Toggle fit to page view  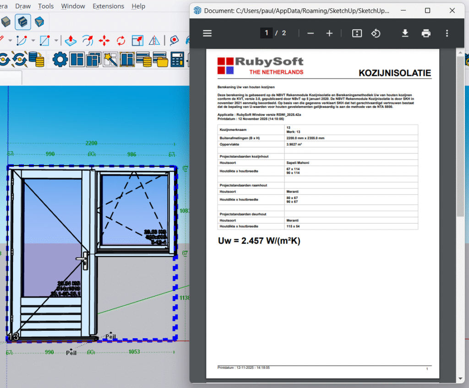coord(357,33)
